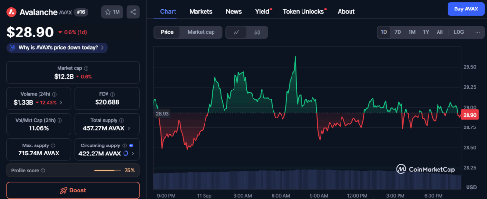
Task: Click the 29.50 price axis label
Action: [470, 67]
